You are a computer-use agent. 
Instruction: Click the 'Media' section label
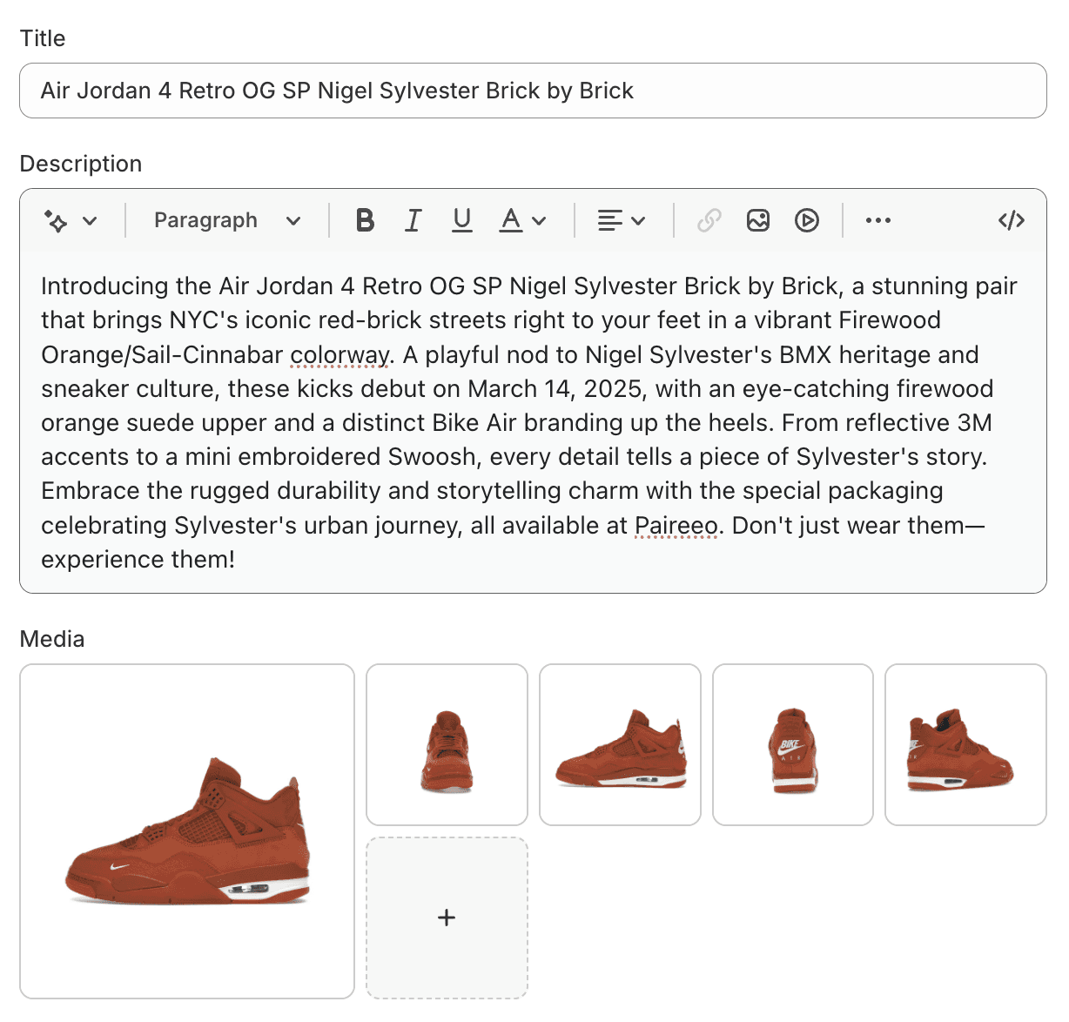pyautogui.click(x=52, y=639)
